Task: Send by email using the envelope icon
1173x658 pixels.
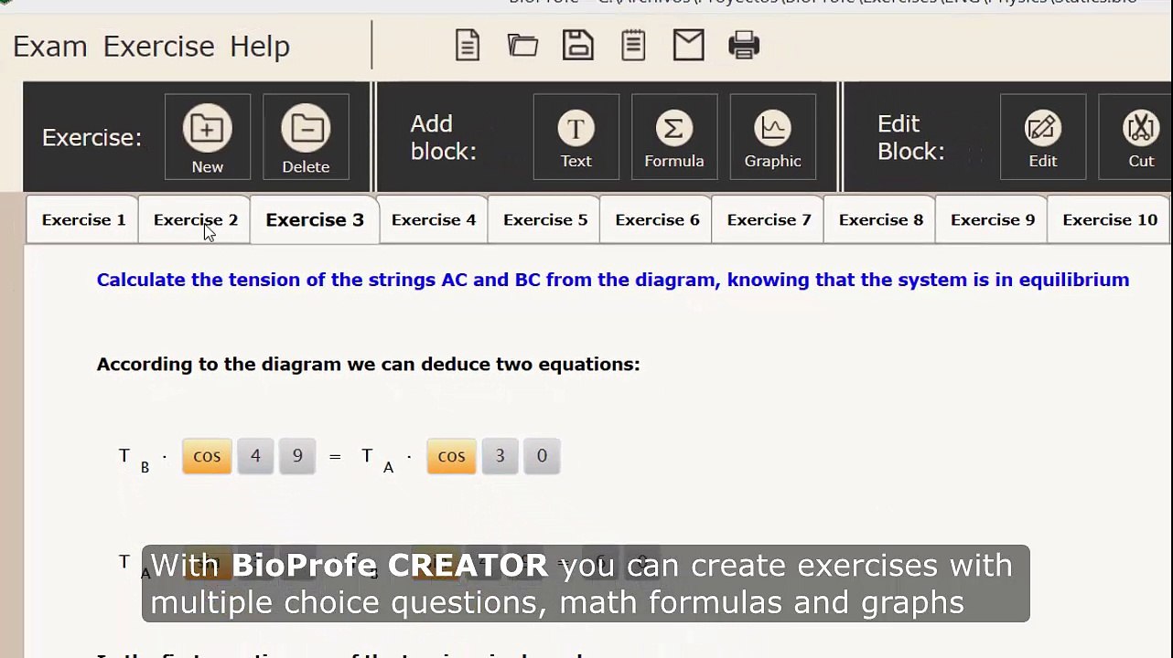Action: click(x=688, y=46)
